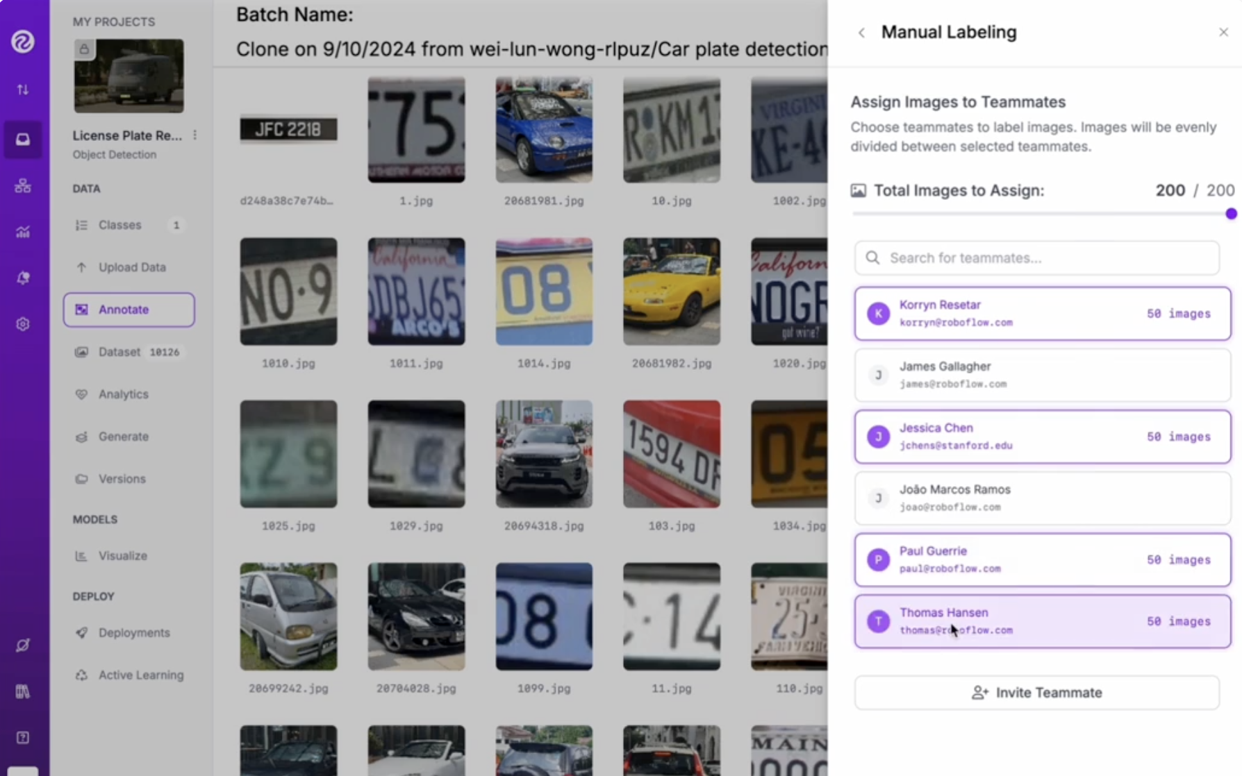Open thumbnail 1025.jpg
1242x776 pixels.
[288, 454]
